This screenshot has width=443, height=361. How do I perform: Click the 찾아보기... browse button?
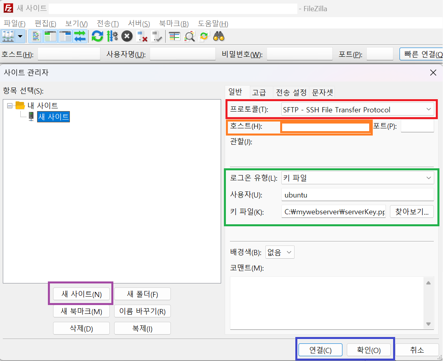(x=411, y=211)
